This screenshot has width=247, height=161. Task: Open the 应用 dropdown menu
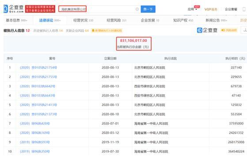(192, 9)
